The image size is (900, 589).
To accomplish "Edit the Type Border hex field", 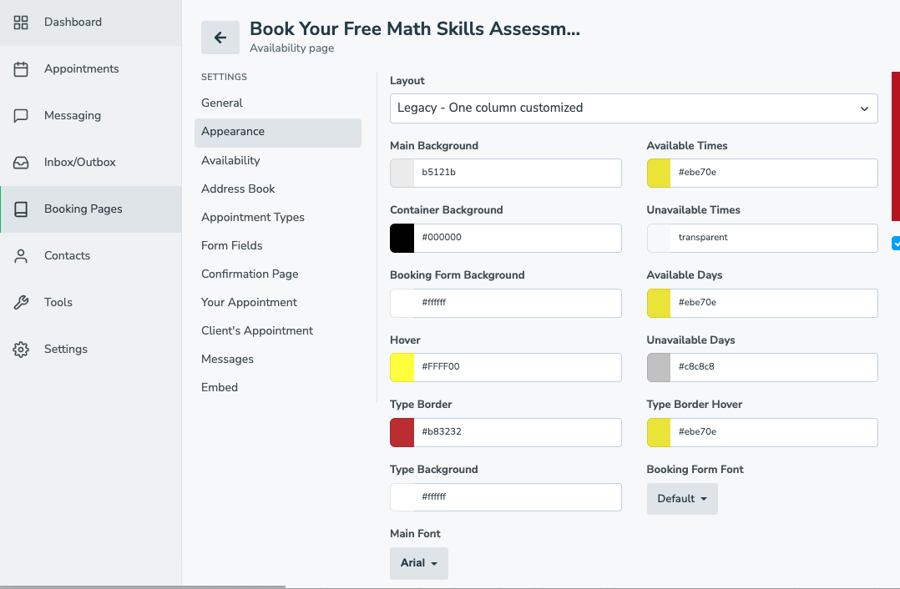I will (518, 432).
